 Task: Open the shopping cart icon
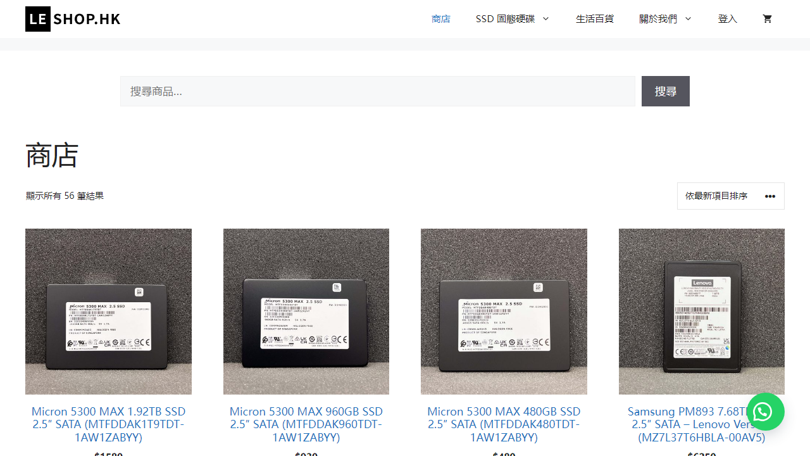768,19
